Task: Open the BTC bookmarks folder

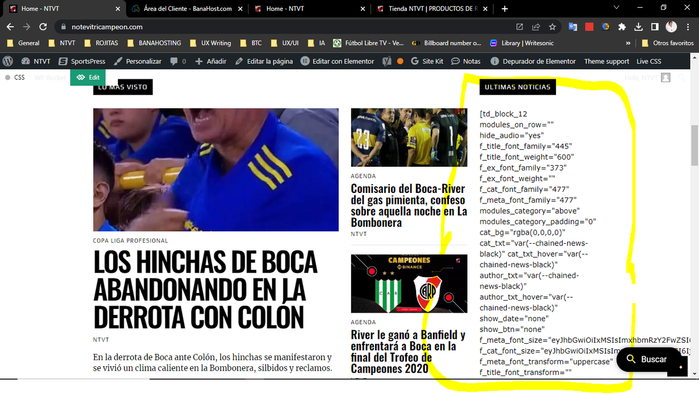Action: (251, 43)
